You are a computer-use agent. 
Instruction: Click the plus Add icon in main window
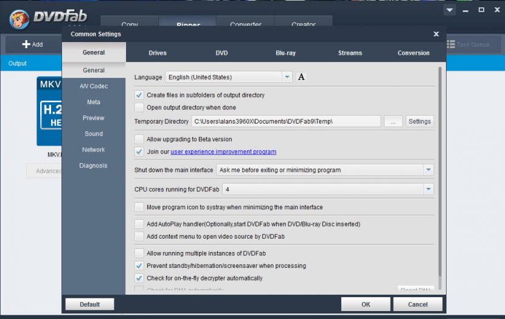tap(26, 44)
